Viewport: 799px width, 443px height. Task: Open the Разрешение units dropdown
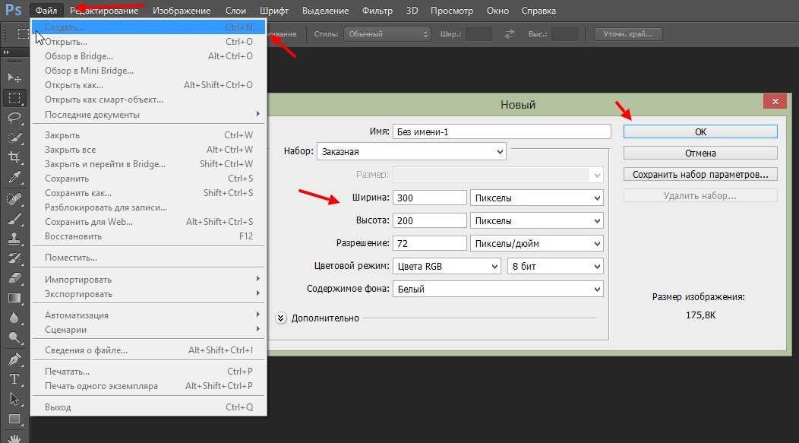click(x=536, y=243)
